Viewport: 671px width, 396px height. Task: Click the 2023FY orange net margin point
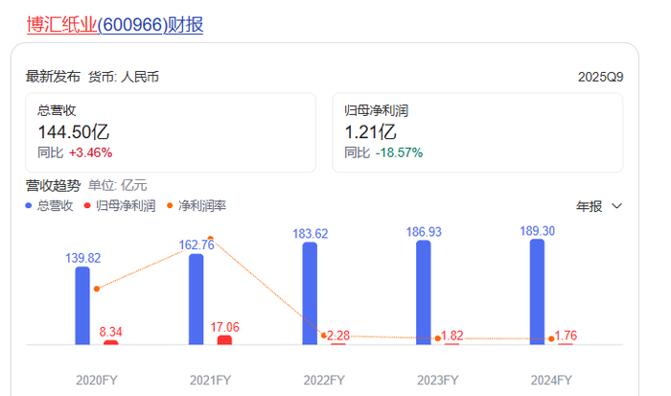coord(438,338)
